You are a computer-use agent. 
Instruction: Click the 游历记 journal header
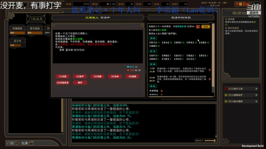coord(239,13)
